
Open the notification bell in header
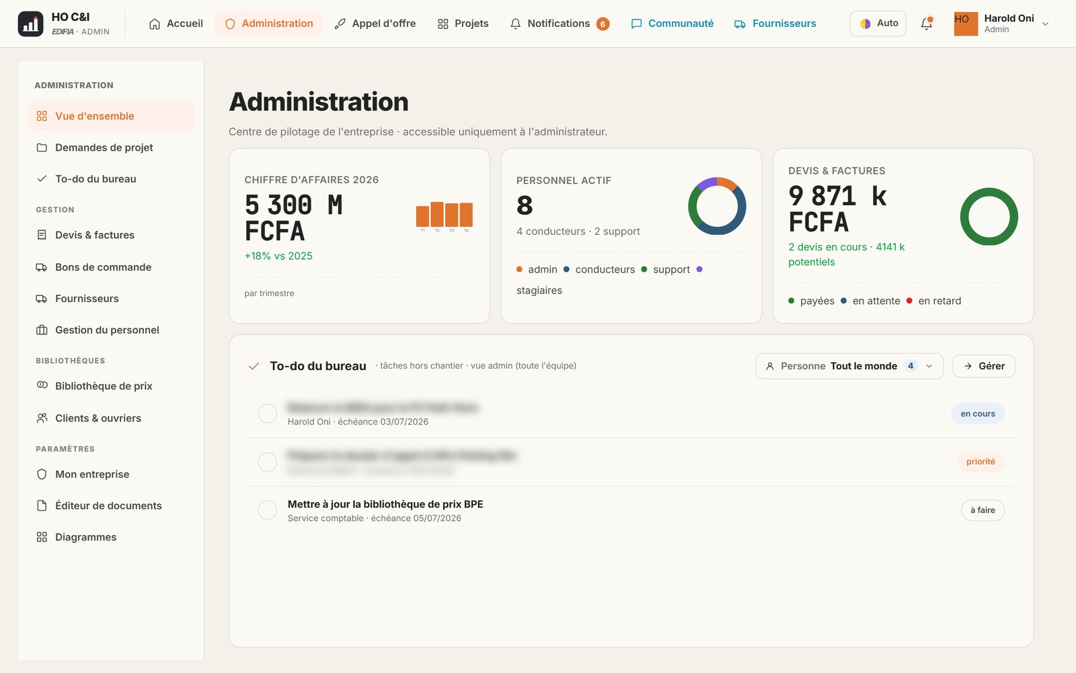click(927, 24)
